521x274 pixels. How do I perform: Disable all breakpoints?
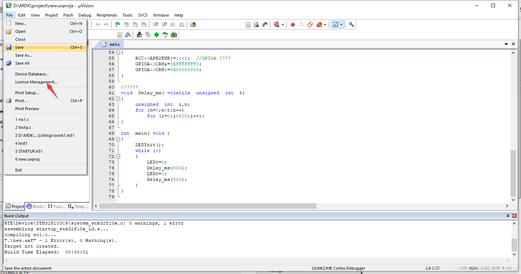click(x=310, y=25)
